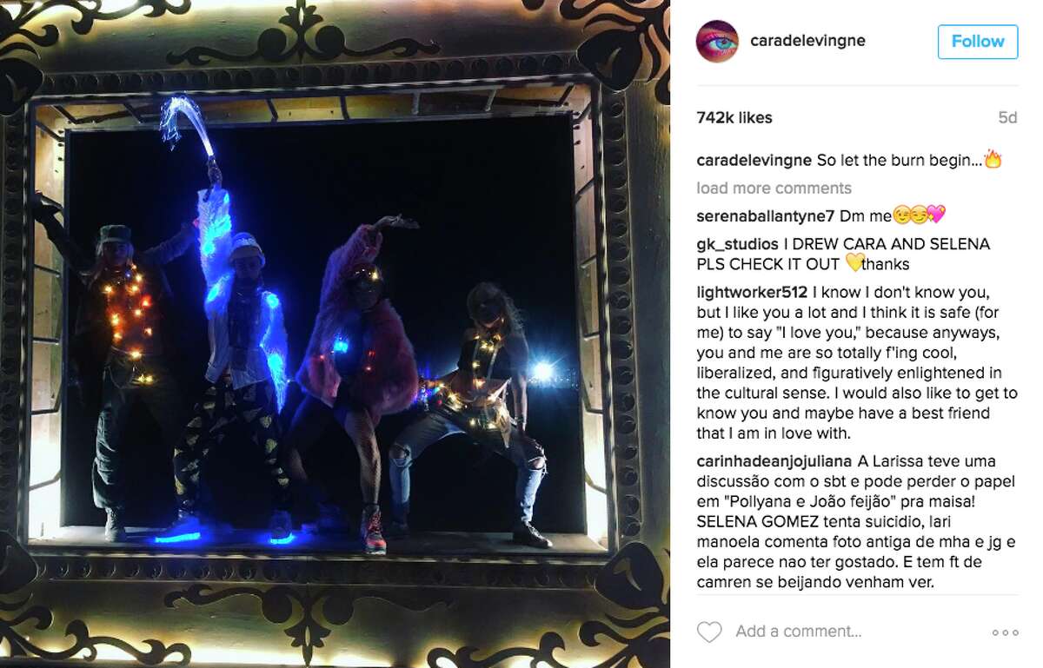Click the pink sparkle heart emoji

pos(935,215)
